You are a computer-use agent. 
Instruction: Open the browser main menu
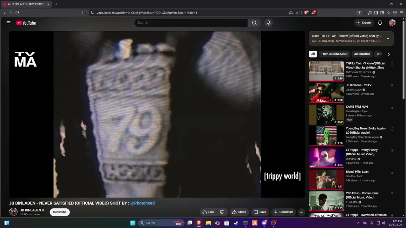tap(401, 13)
